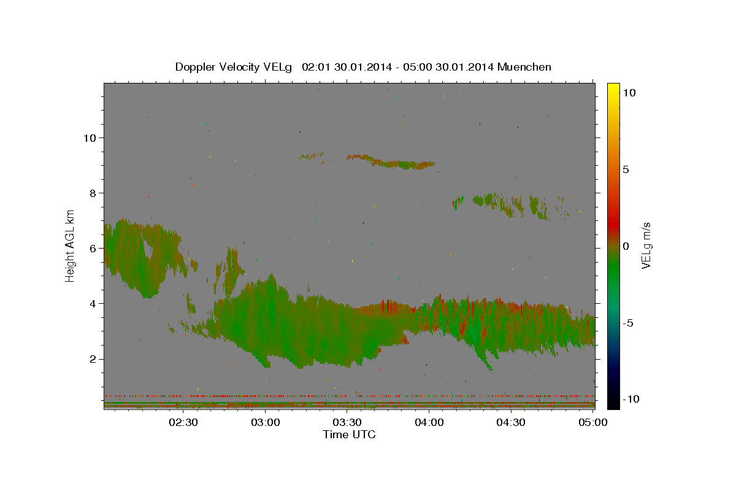Screen dimensions: 736x491
Task: Select the 03:00 time tick label
Action: pos(266,422)
